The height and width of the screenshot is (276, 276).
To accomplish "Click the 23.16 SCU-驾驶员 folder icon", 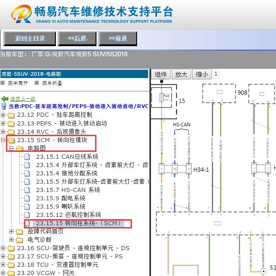I will [x=11, y=248].
